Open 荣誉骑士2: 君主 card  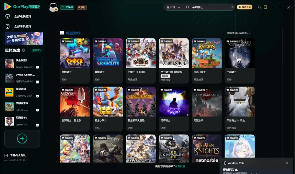240,109
